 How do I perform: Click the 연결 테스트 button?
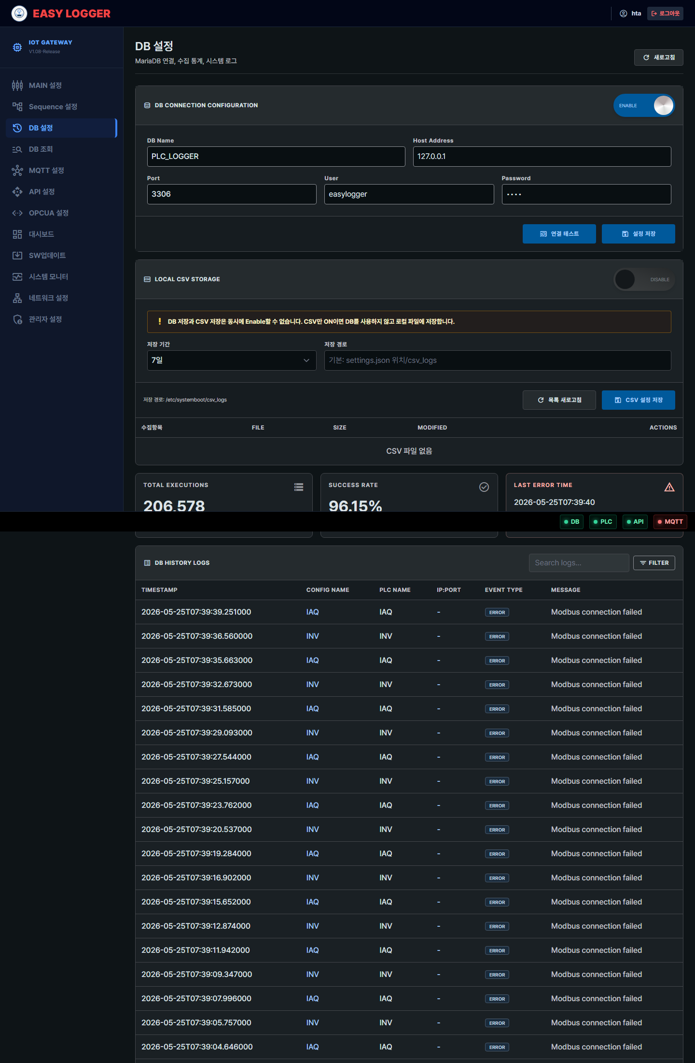[559, 234]
